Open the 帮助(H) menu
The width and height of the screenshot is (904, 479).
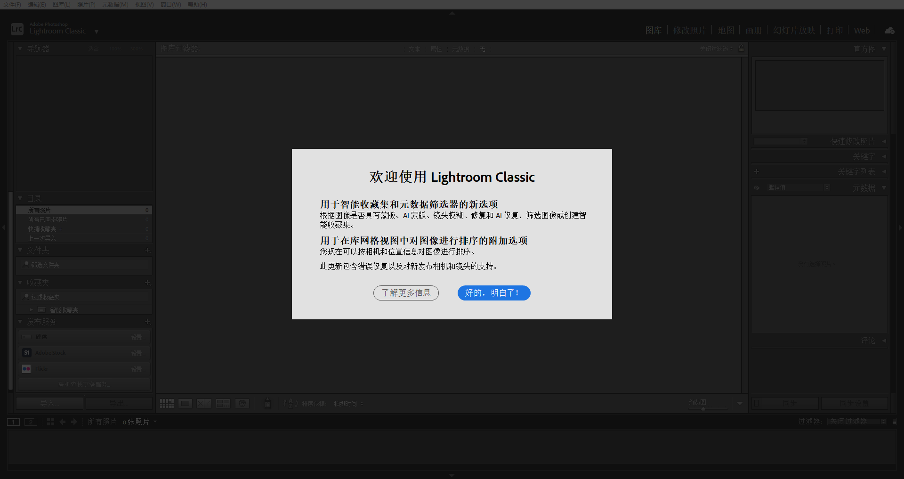pos(197,5)
